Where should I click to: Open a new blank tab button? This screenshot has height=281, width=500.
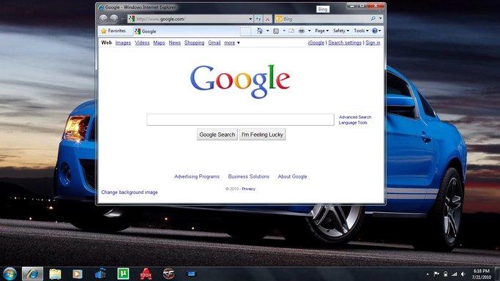click(x=245, y=31)
